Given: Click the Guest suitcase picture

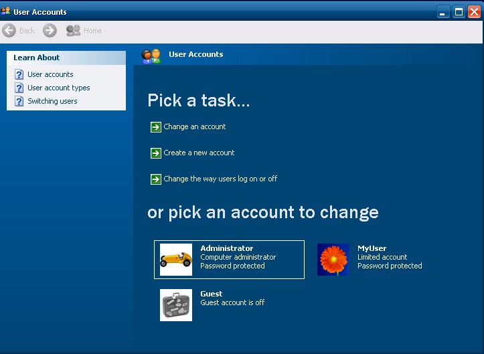Looking at the screenshot, I should (x=176, y=305).
